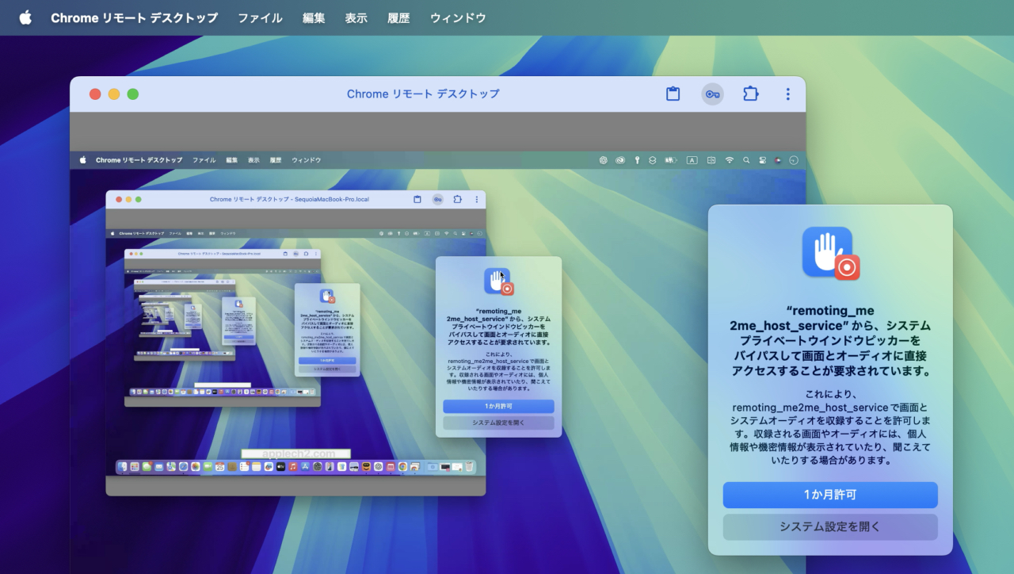1014x574 pixels.
Task: Open Control Center in the remote menu bar
Action: click(x=762, y=160)
